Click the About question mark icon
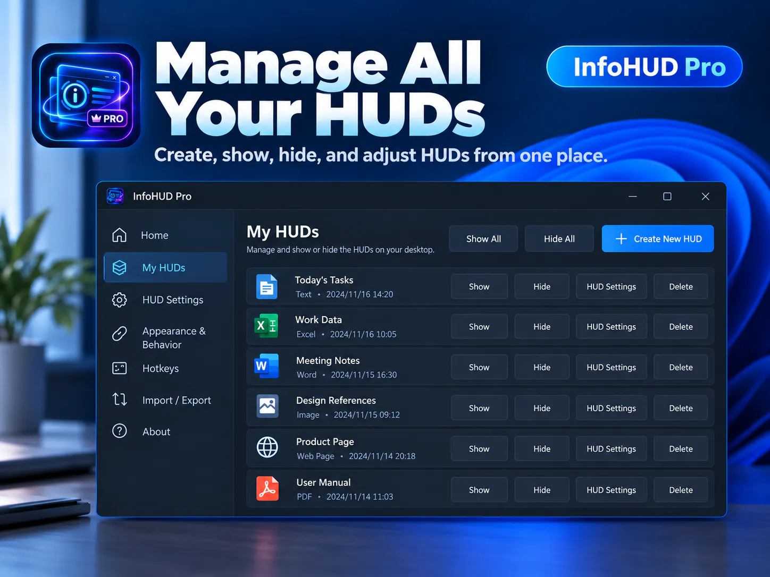Image resolution: width=770 pixels, height=577 pixels. (x=120, y=431)
